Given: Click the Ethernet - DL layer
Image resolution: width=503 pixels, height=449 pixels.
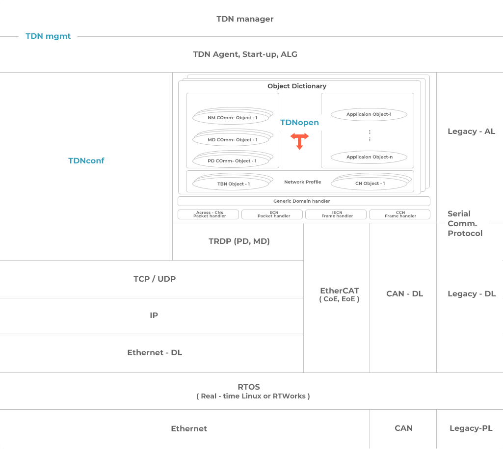Looking at the screenshot, I should [152, 353].
